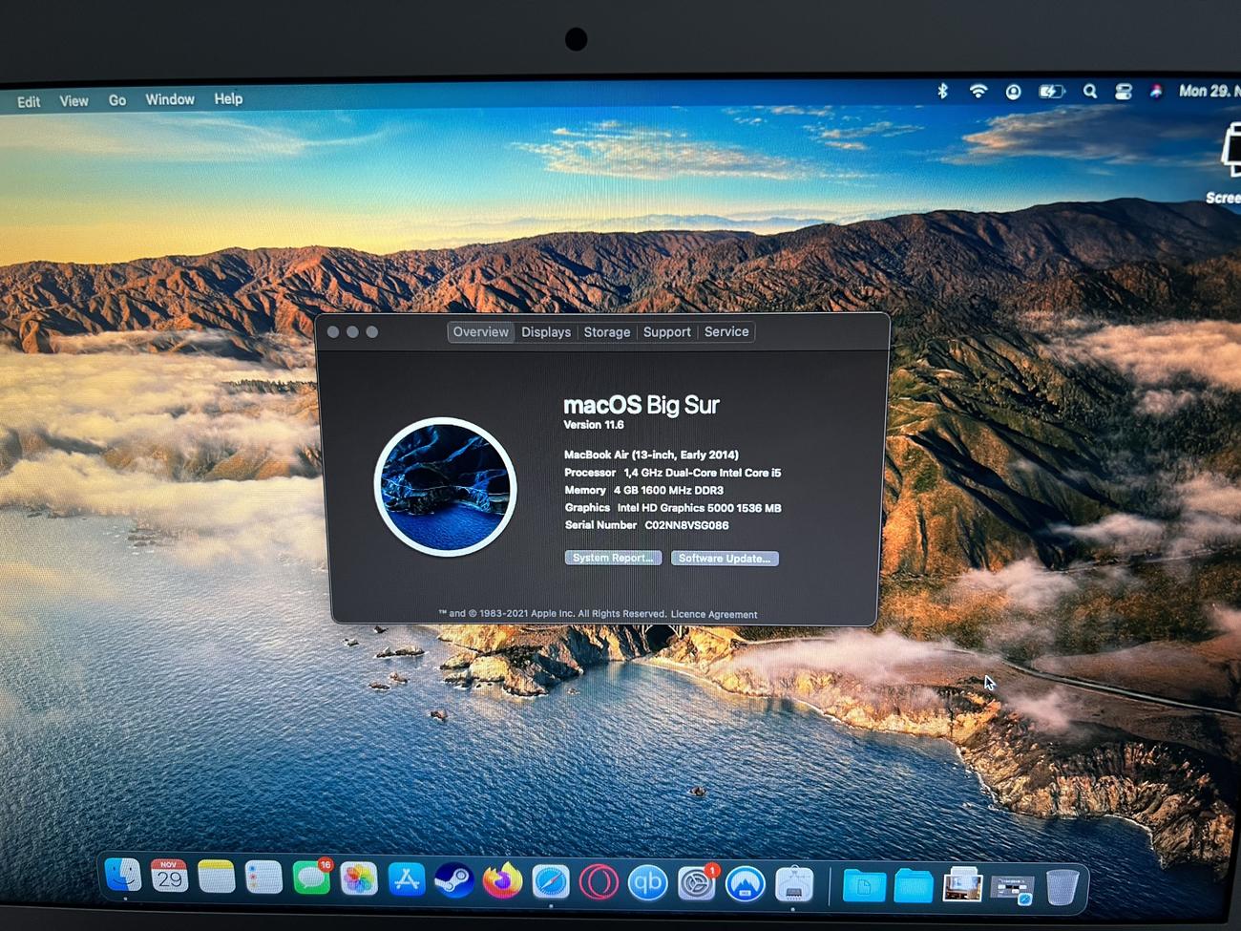Image resolution: width=1241 pixels, height=931 pixels.
Task: Close the About This Mac window
Action: 333,332
